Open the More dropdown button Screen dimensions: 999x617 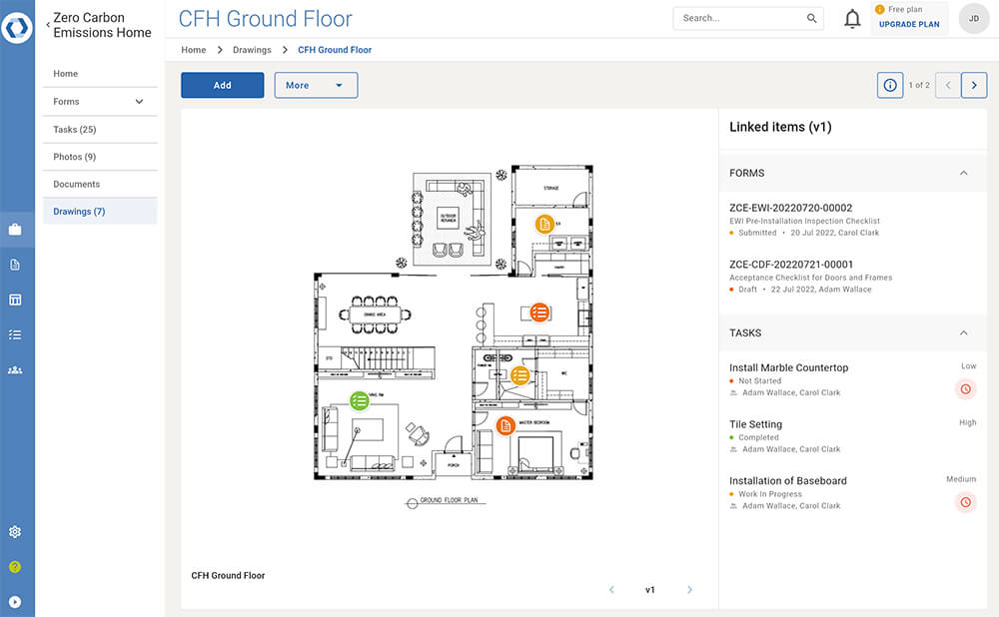[316, 86]
